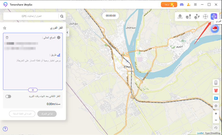Viewport: 222px width, 135px height.
Task: Click the start moving button
Action: pyautogui.click(x=47, y=114)
